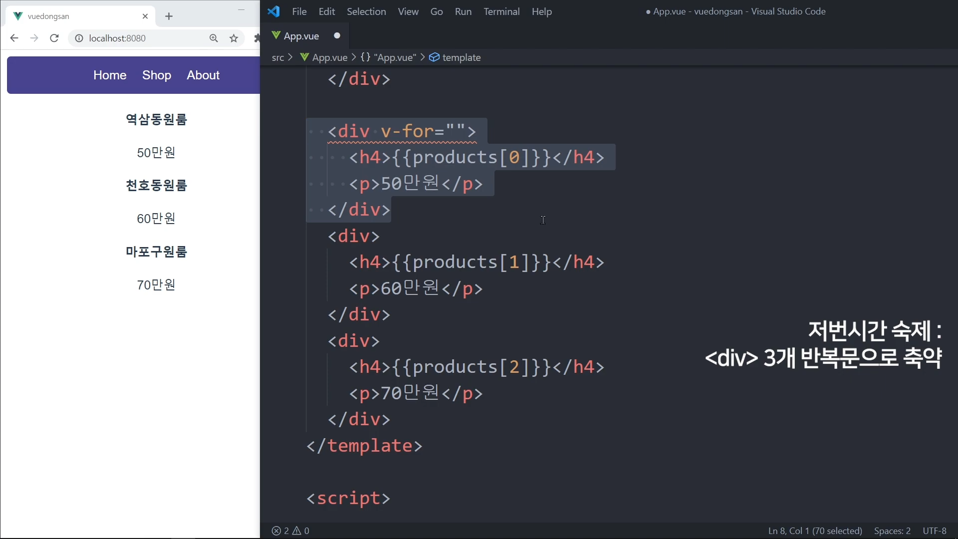Click the zoom magnifier icon in address bar
The image size is (958, 539).
click(214, 38)
